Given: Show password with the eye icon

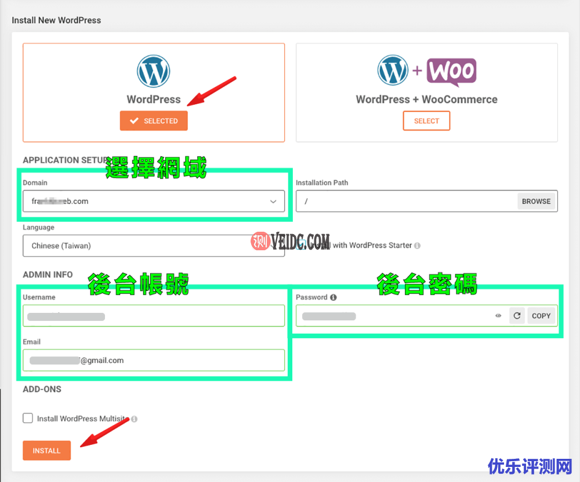Looking at the screenshot, I should 498,316.
